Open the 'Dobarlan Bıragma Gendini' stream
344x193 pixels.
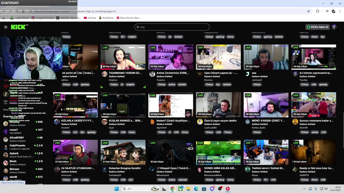click(125, 168)
